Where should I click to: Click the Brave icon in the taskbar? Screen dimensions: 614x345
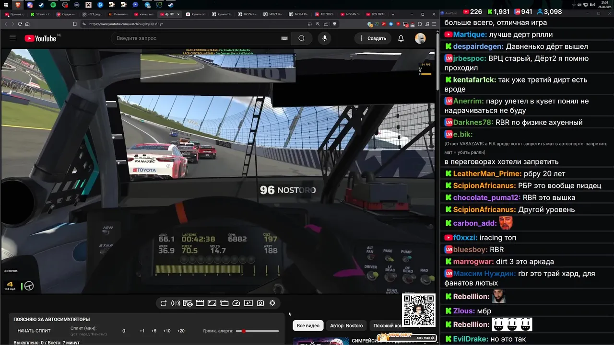pos(18,5)
